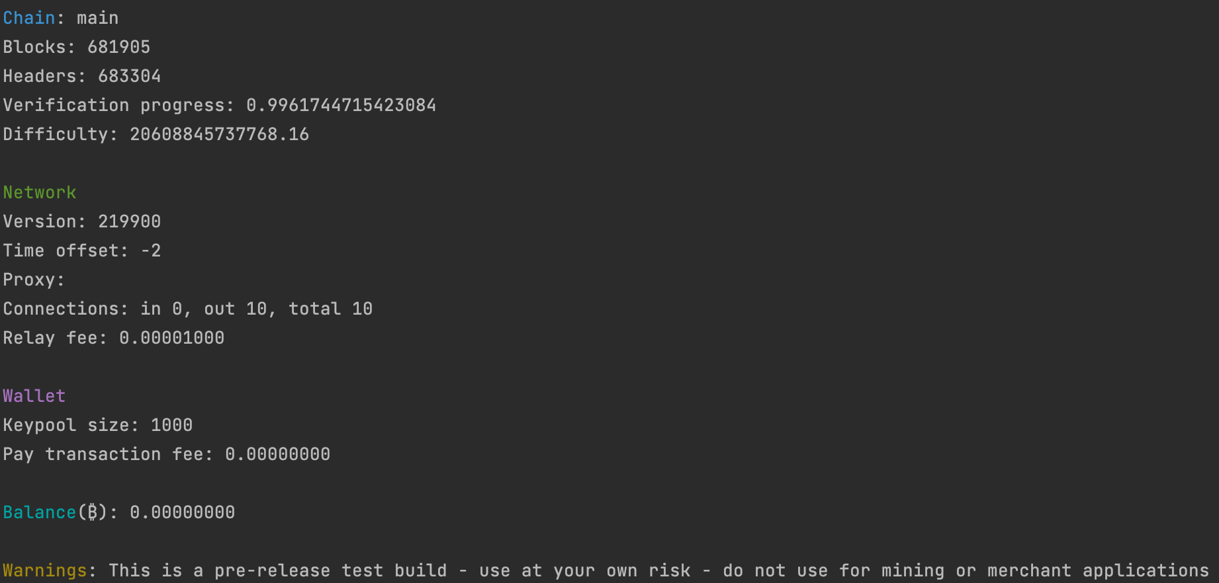Click the purple Wallet heading
Image resolution: width=1219 pixels, height=583 pixels.
34,396
